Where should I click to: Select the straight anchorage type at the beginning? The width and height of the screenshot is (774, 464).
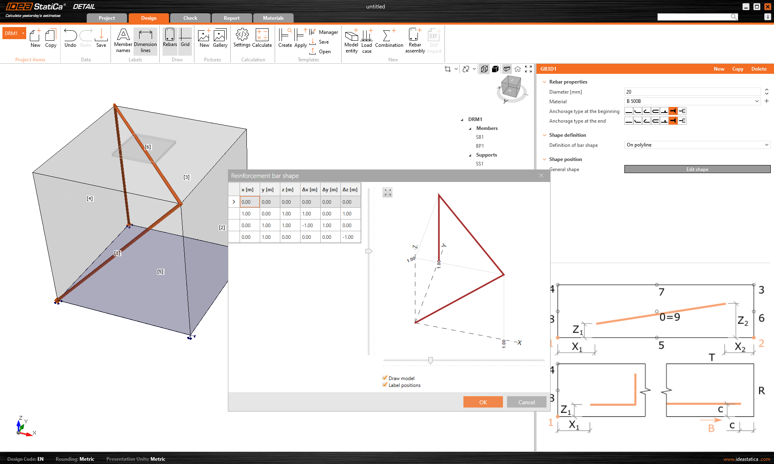628,111
